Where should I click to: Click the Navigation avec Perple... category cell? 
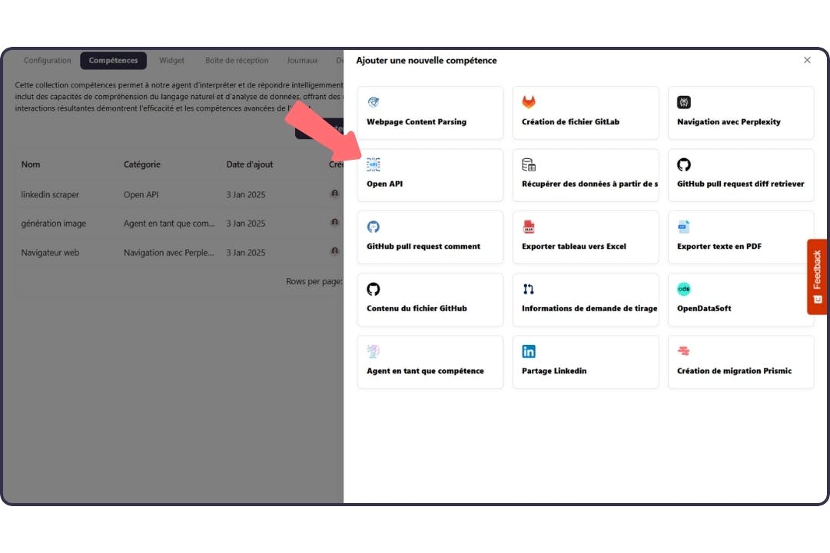point(168,253)
